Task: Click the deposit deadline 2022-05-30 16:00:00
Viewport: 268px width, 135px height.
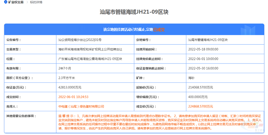Action: (x=203, y=68)
